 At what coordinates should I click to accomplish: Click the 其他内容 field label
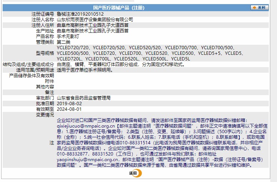[x=45, y=87]
